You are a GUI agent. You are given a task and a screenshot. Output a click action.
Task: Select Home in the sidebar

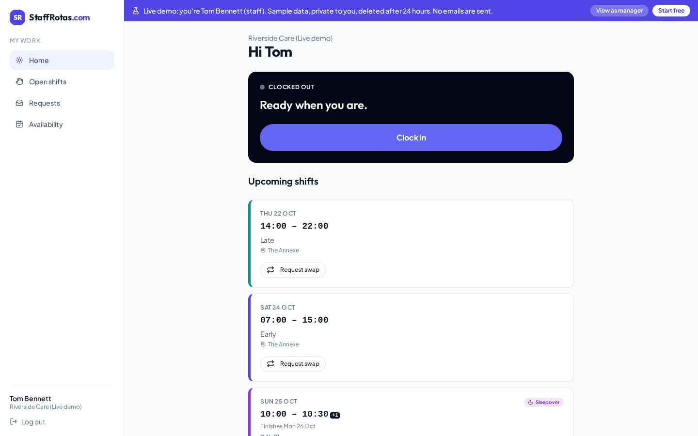pos(62,60)
